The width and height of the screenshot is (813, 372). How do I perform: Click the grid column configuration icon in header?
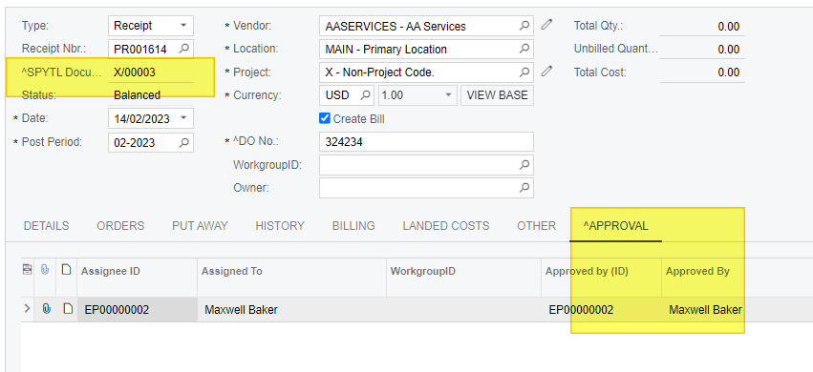coord(28,270)
